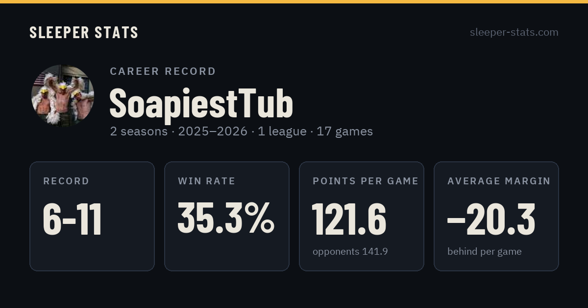
Task: Click the 6-11 record value
Action: [x=73, y=219]
